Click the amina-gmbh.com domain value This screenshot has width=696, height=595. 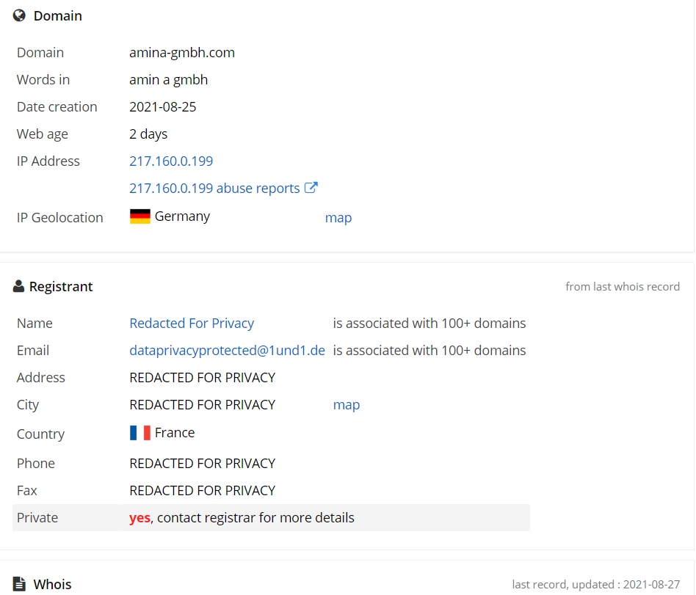pos(182,52)
